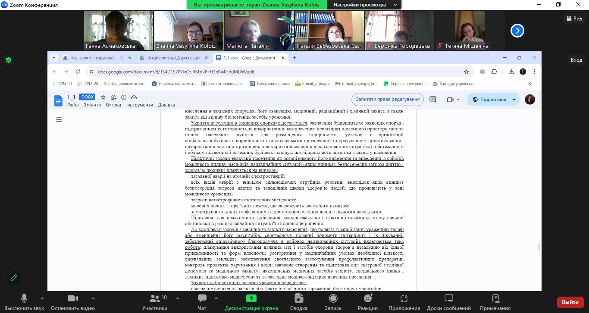
Task: Switch to Лекції з питань ЦЗ tab
Action: 174,58
